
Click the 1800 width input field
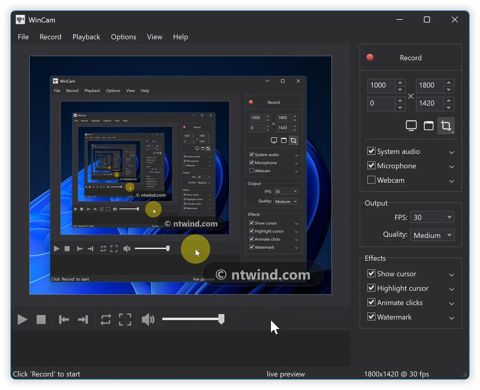(430, 85)
